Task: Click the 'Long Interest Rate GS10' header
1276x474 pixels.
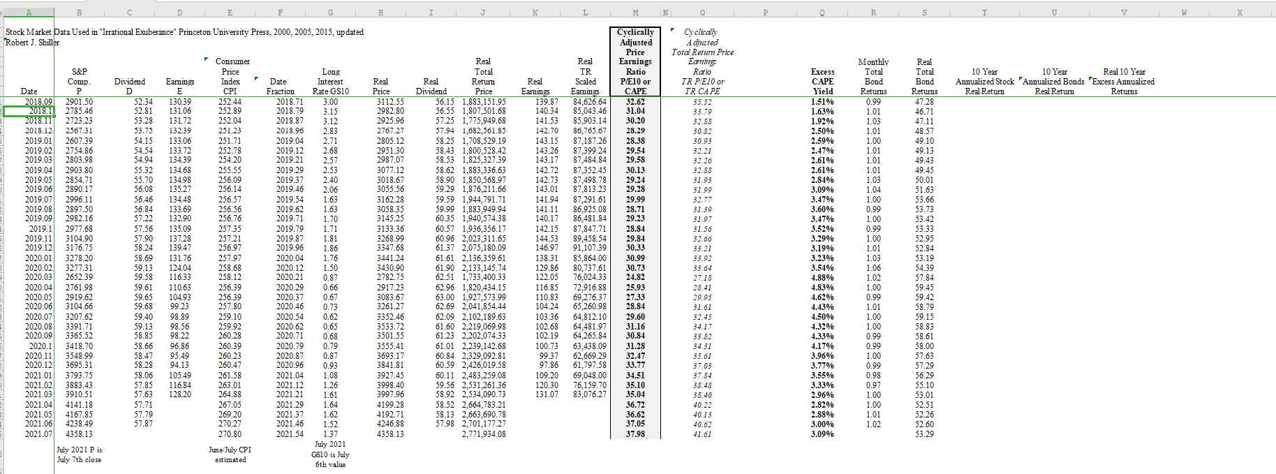Action: click(x=331, y=81)
